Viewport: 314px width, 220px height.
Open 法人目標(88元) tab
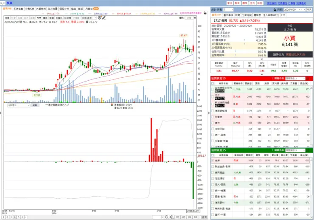click(x=271, y=15)
